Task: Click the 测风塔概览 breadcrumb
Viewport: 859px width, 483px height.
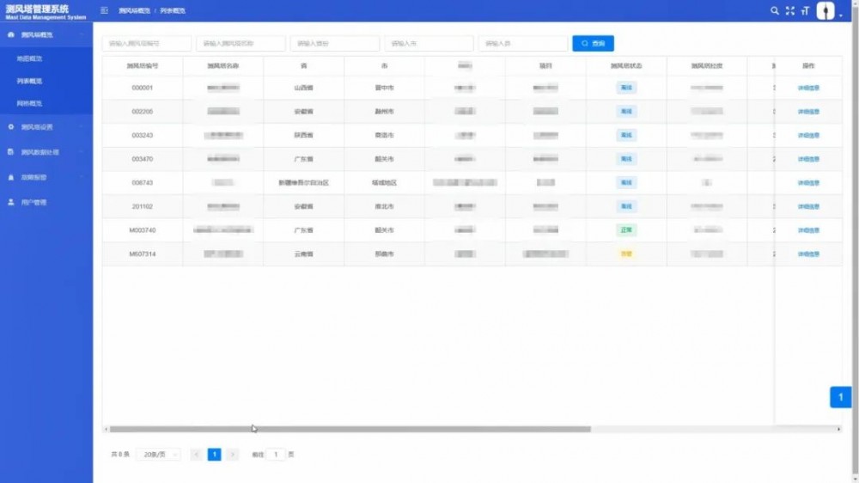Action: coord(134,11)
